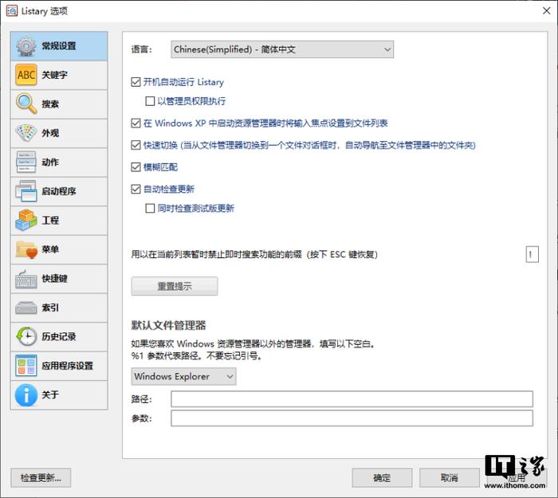
Task: Click the magnifier icon for 搜索
Action: pyautogui.click(x=26, y=104)
